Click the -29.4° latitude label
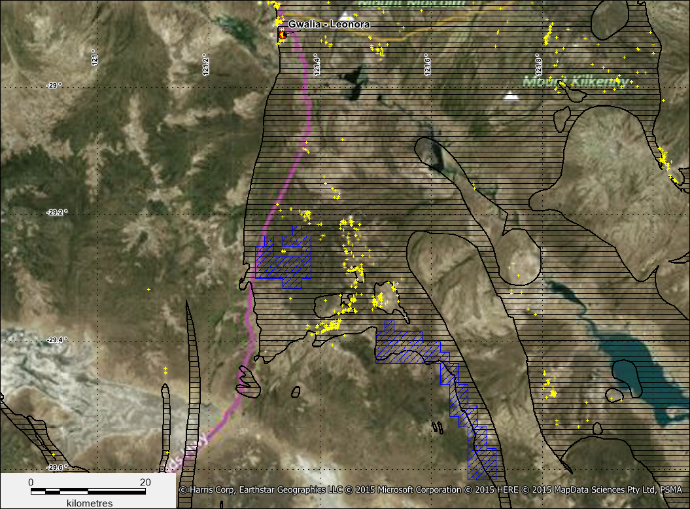 click(57, 340)
